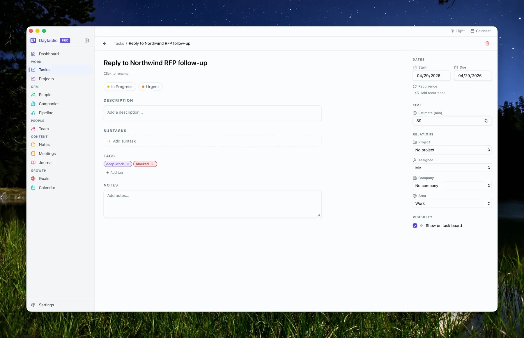Click the Add a description field
The image size is (524, 338).
point(213,113)
